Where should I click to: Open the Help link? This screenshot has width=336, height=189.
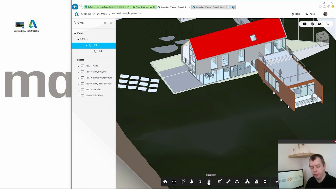[295, 14]
